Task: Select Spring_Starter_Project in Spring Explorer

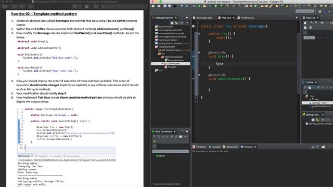Action: [319, 124]
